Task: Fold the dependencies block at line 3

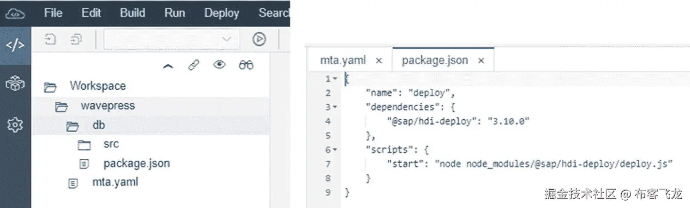Action: [335, 107]
